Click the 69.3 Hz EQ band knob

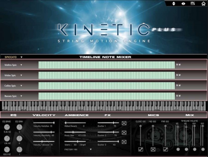7,149
